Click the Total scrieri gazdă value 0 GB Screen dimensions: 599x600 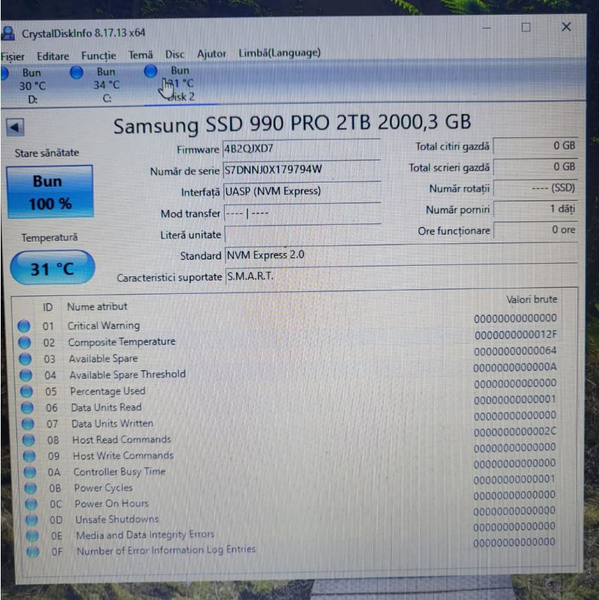coord(535,167)
